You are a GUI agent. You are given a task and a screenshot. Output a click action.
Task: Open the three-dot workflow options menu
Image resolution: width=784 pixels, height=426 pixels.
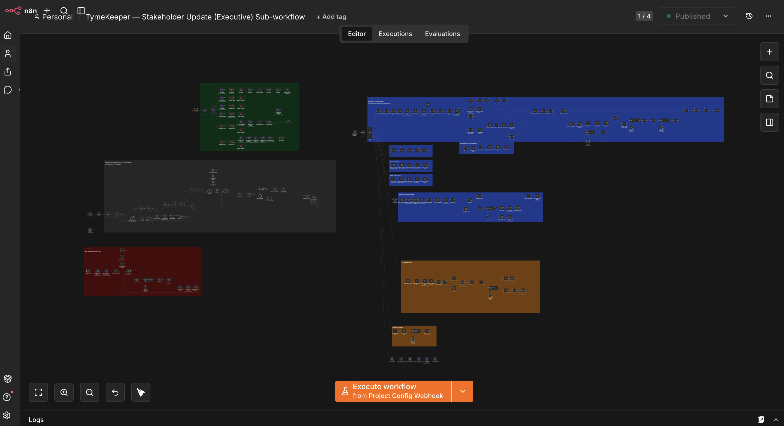[x=769, y=16]
